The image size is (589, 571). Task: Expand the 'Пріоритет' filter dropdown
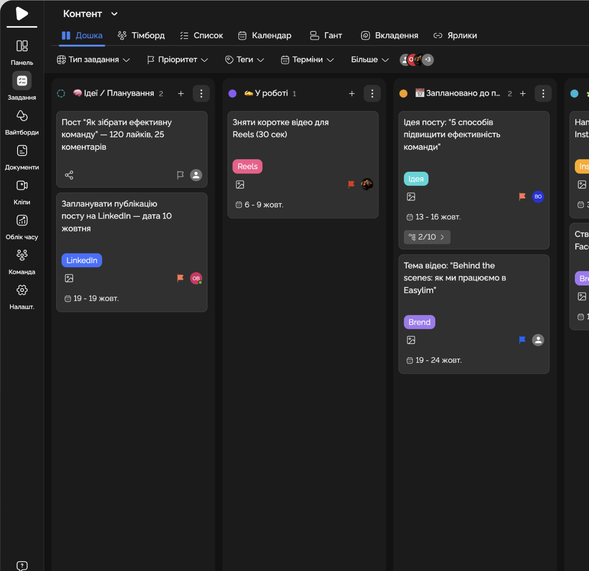pyautogui.click(x=177, y=60)
